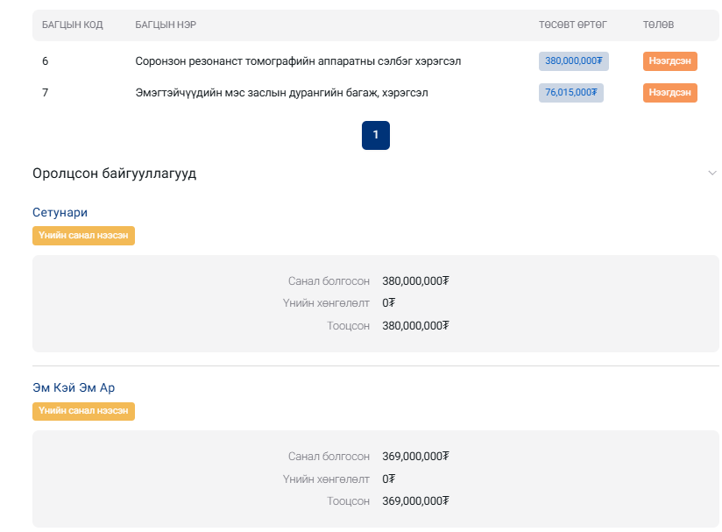Screen dimensions: 722x532
Task: Click the 76,015,000₮ budget badge
Action: (570, 93)
